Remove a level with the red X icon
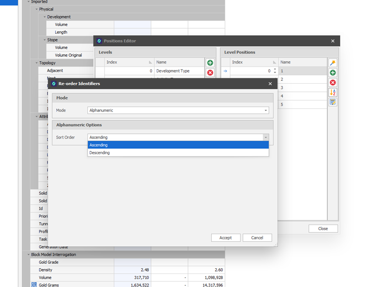This screenshot has height=287, width=372. (210, 73)
